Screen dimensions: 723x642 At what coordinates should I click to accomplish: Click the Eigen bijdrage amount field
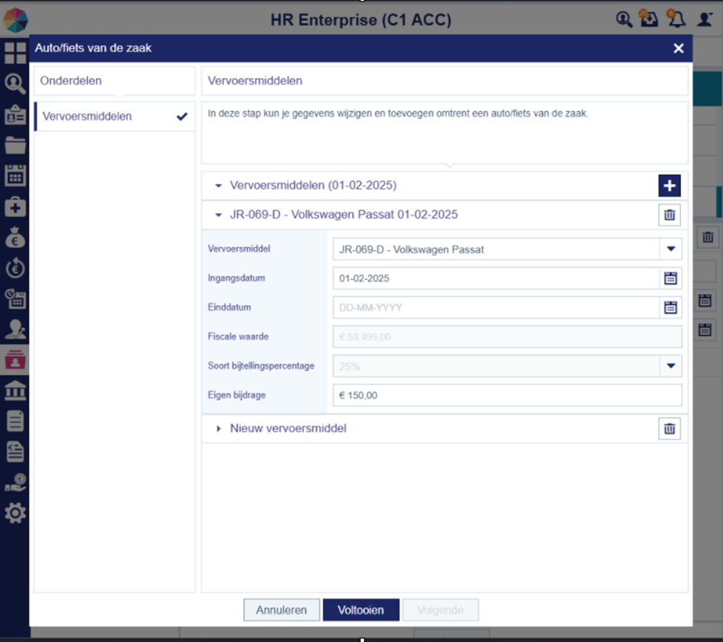click(x=507, y=396)
